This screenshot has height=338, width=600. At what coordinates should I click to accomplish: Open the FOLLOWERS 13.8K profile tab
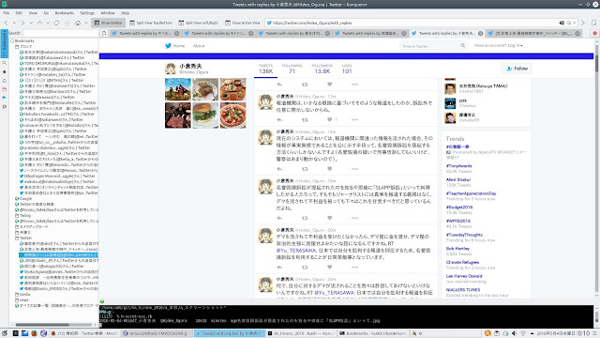pyautogui.click(x=322, y=69)
